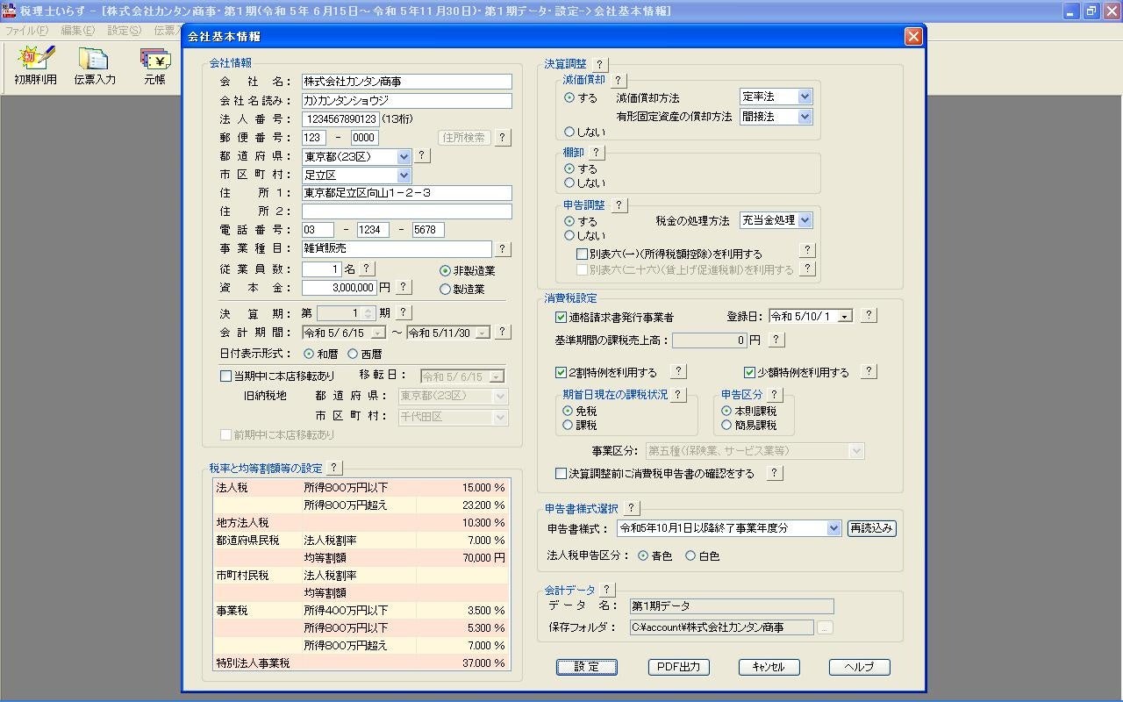This screenshot has height=702, width=1123.
Task: Click the 再読込み button
Action: [872, 528]
